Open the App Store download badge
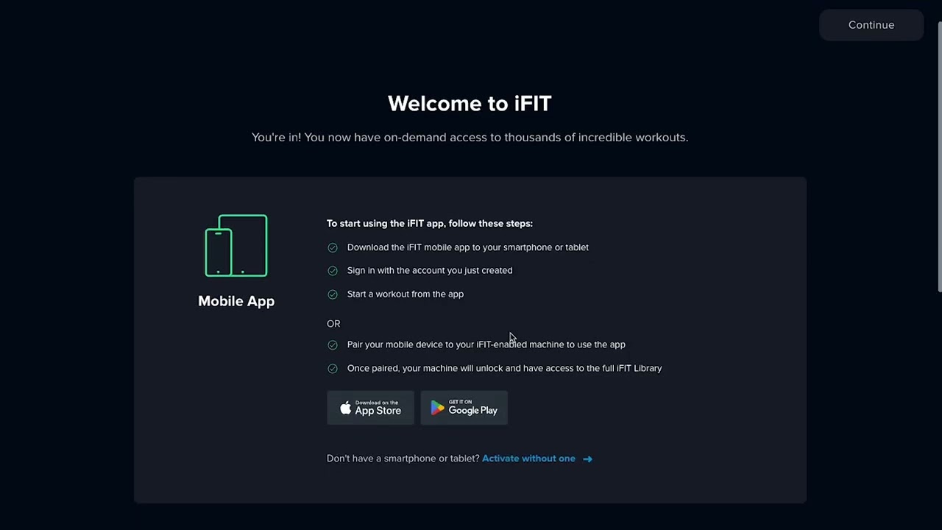The image size is (942, 530). tap(370, 408)
